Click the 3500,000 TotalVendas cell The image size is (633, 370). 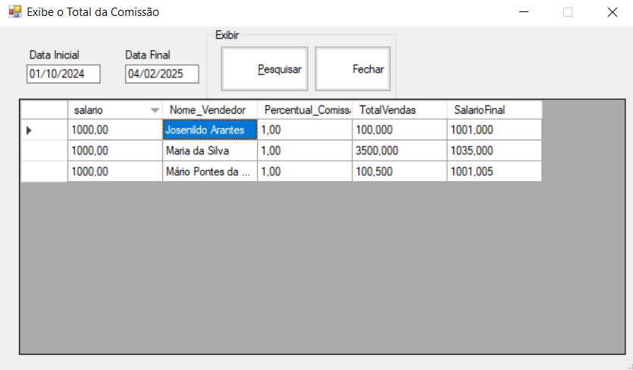[399, 151]
